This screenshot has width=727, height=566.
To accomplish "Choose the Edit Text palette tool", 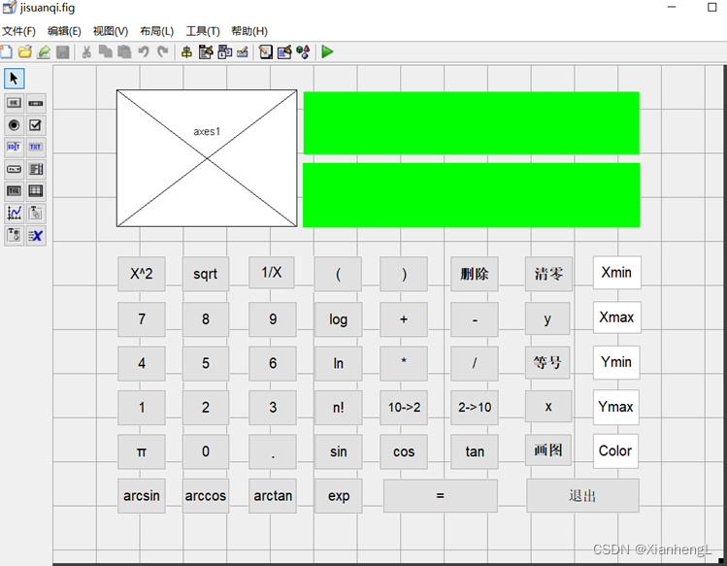I will 14,147.
